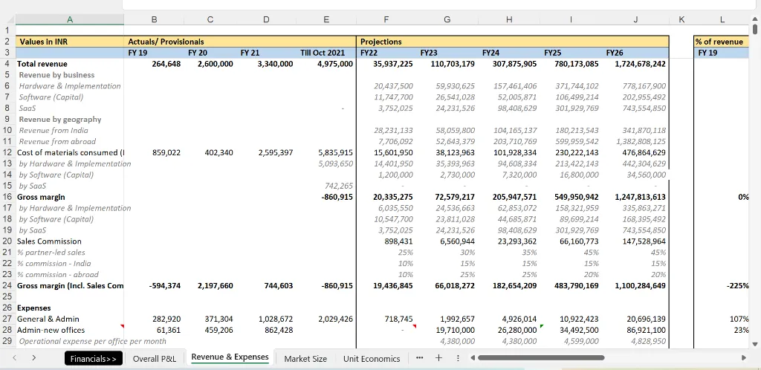Click the horizontal scrollbar left arrow

click(473, 359)
